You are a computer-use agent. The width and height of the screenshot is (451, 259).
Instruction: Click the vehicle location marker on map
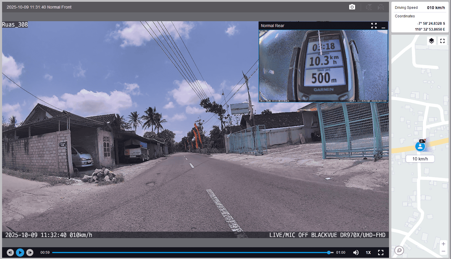point(420,146)
